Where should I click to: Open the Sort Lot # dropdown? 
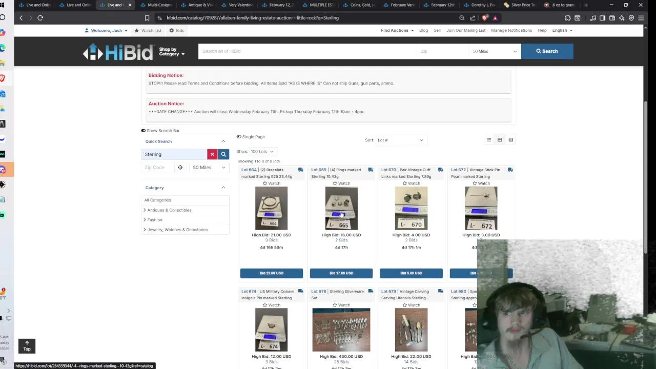400,140
